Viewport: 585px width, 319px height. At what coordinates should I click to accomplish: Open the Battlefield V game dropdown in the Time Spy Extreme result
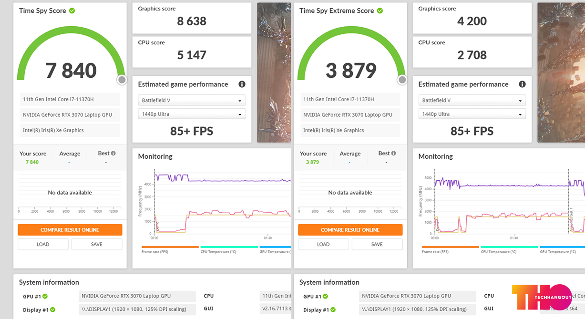click(472, 100)
